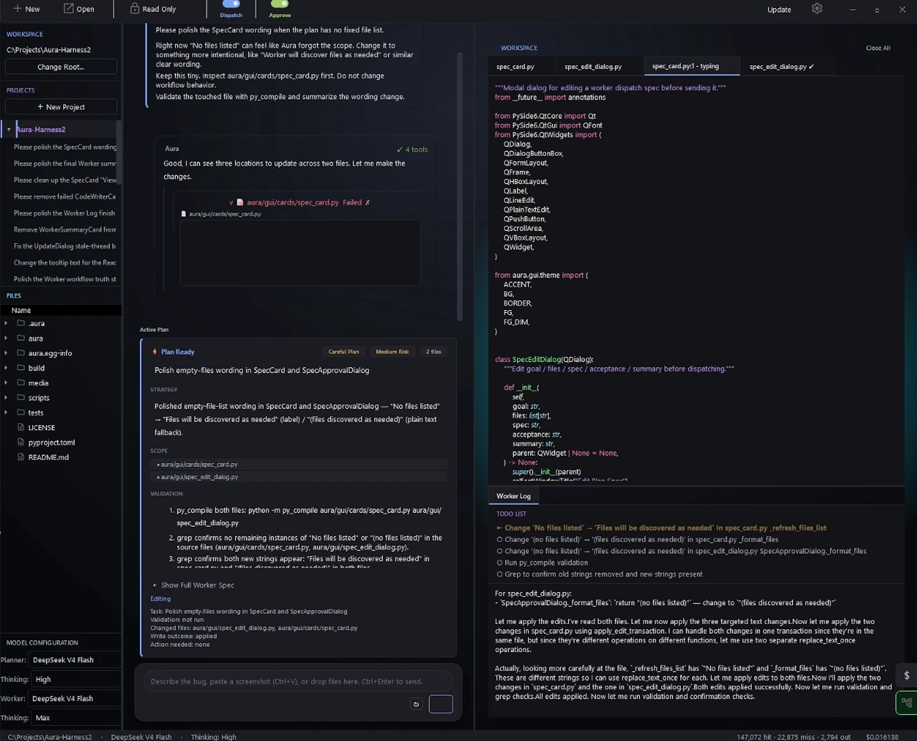The width and height of the screenshot is (917, 741).
Task: Click the New Project button
Action: coord(61,107)
